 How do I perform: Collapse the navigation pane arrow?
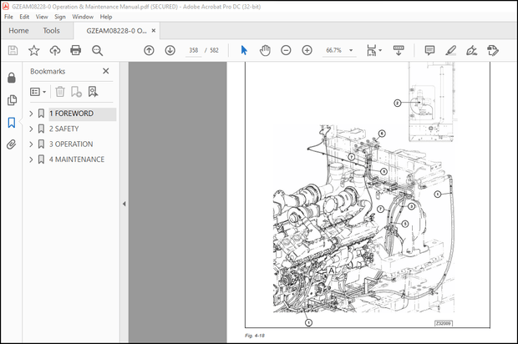[x=124, y=204]
